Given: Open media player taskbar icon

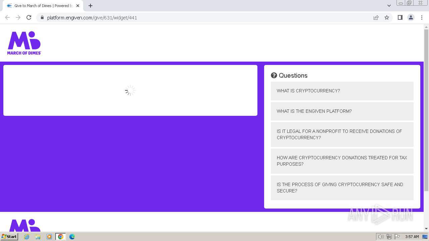Looking at the screenshot, I should (49, 237).
